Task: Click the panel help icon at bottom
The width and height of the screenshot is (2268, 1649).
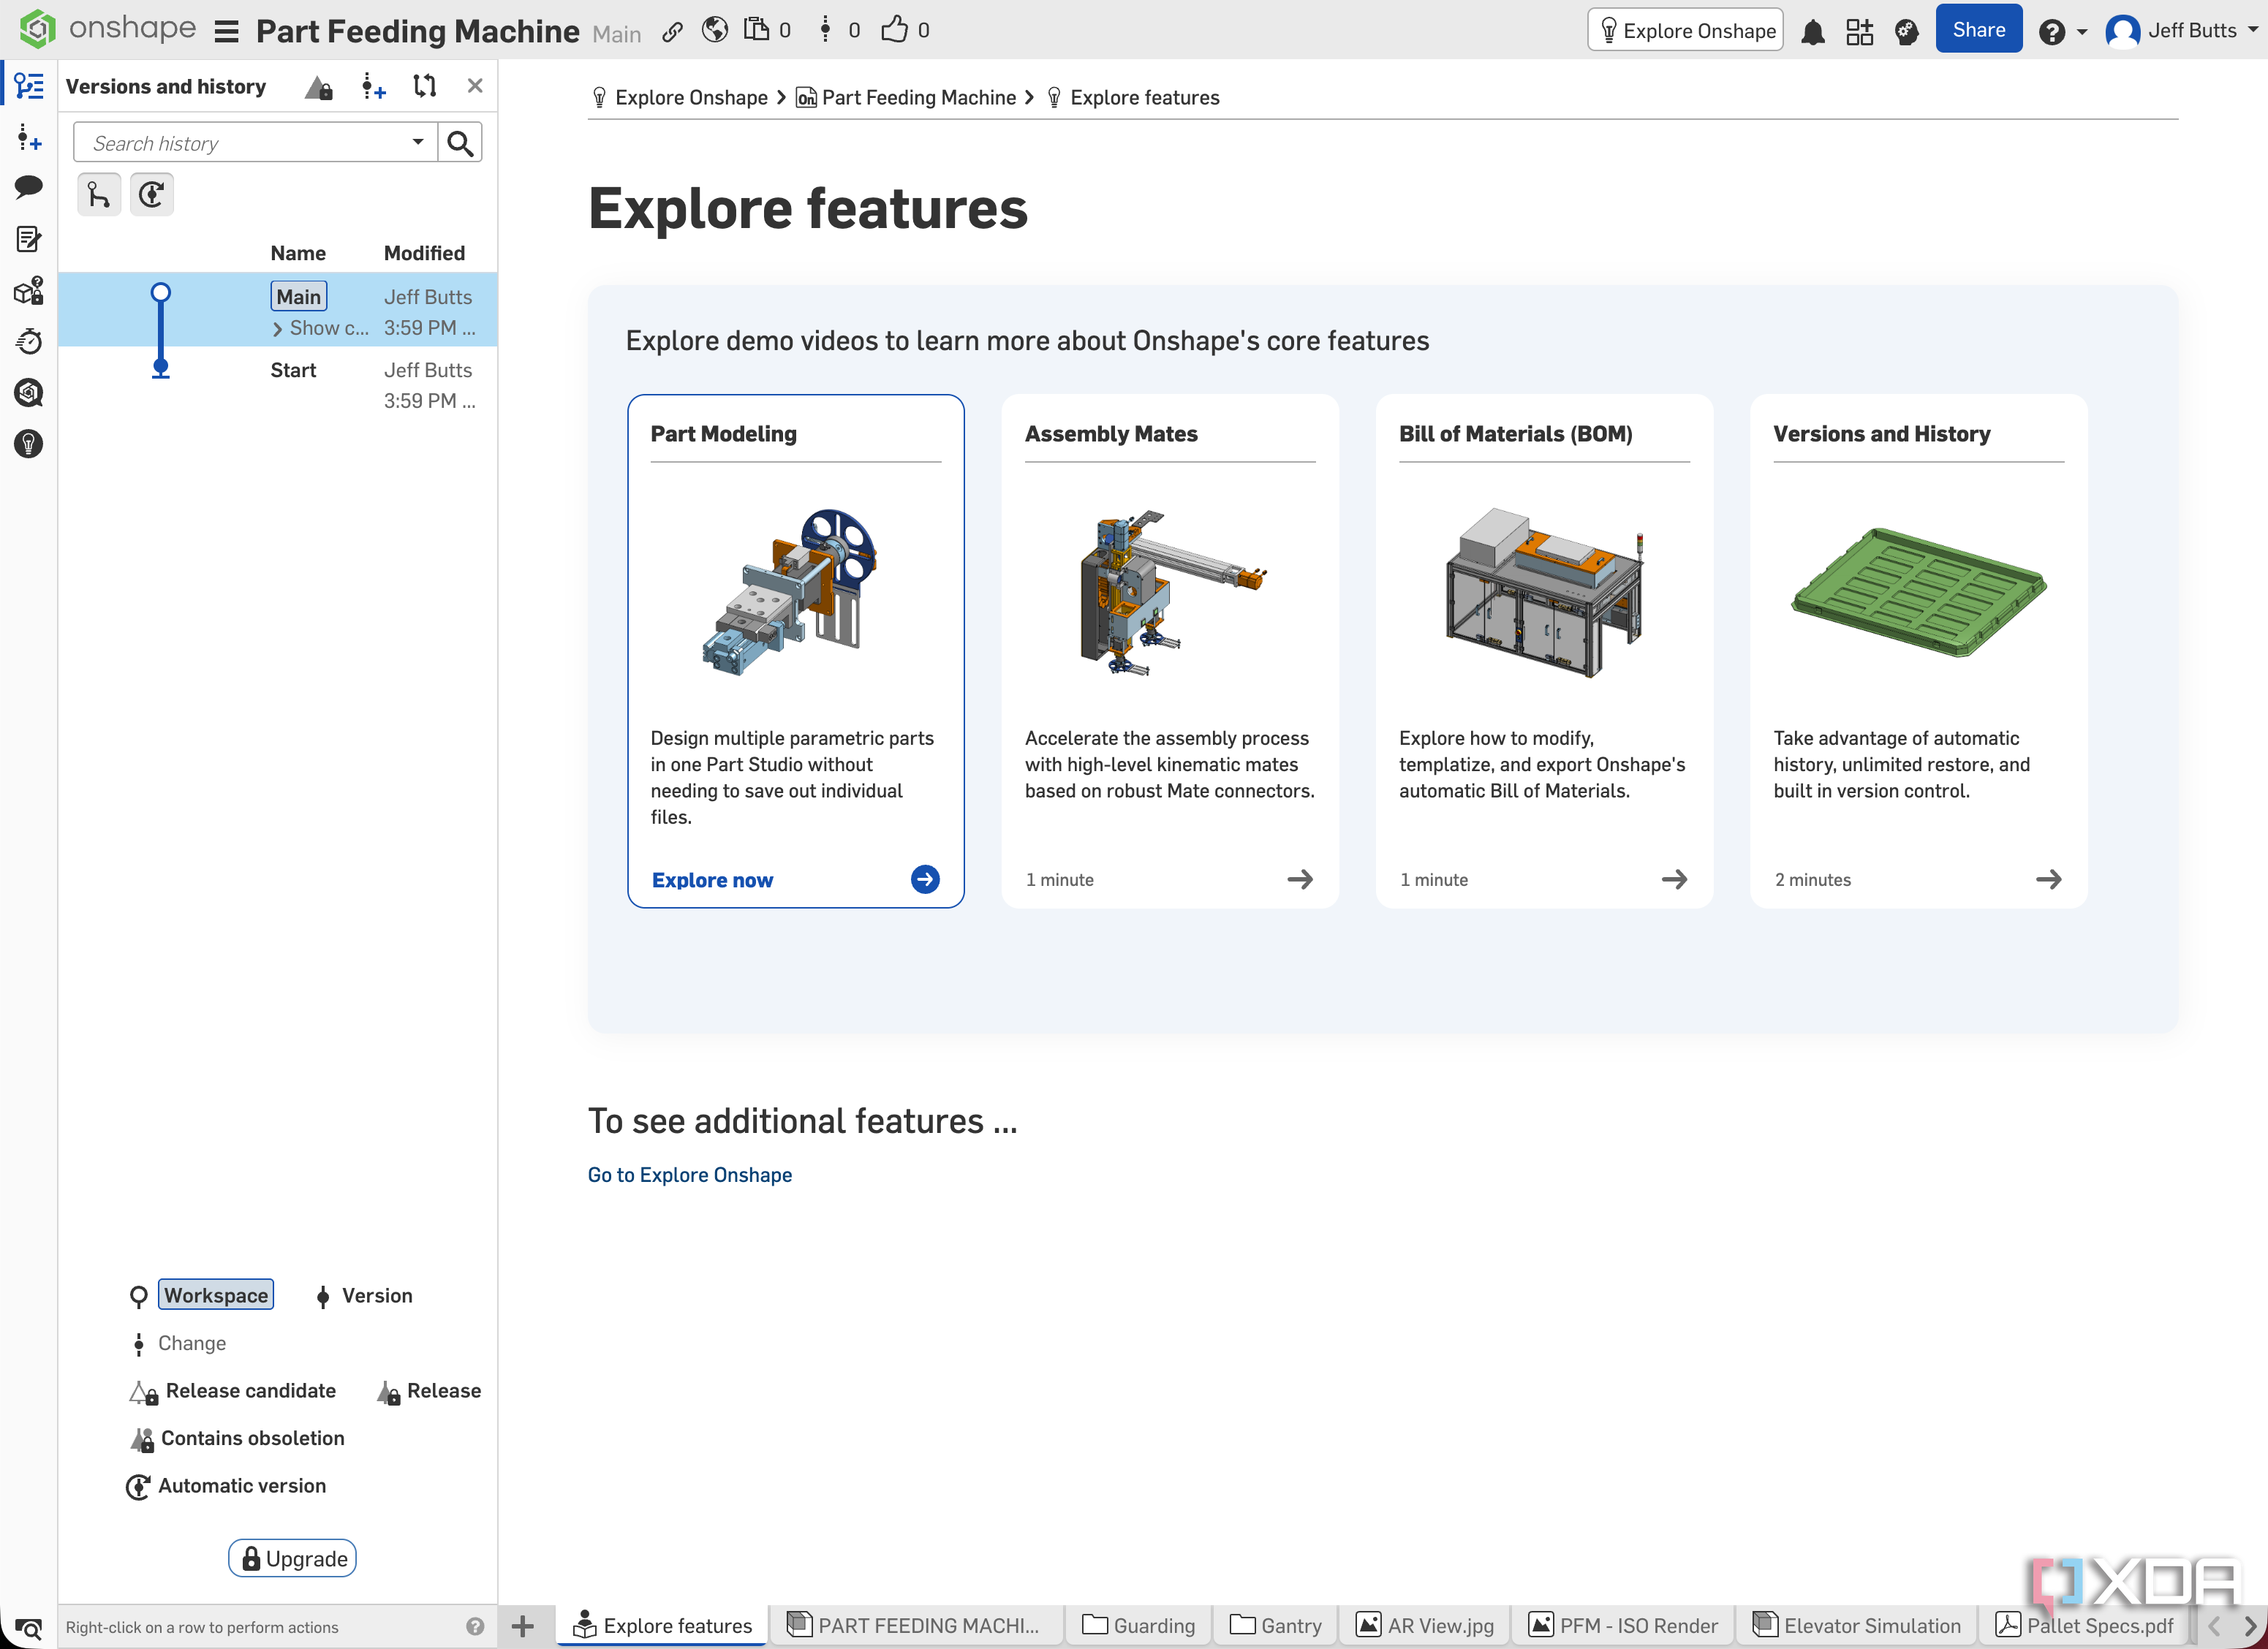Action: [475, 1626]
